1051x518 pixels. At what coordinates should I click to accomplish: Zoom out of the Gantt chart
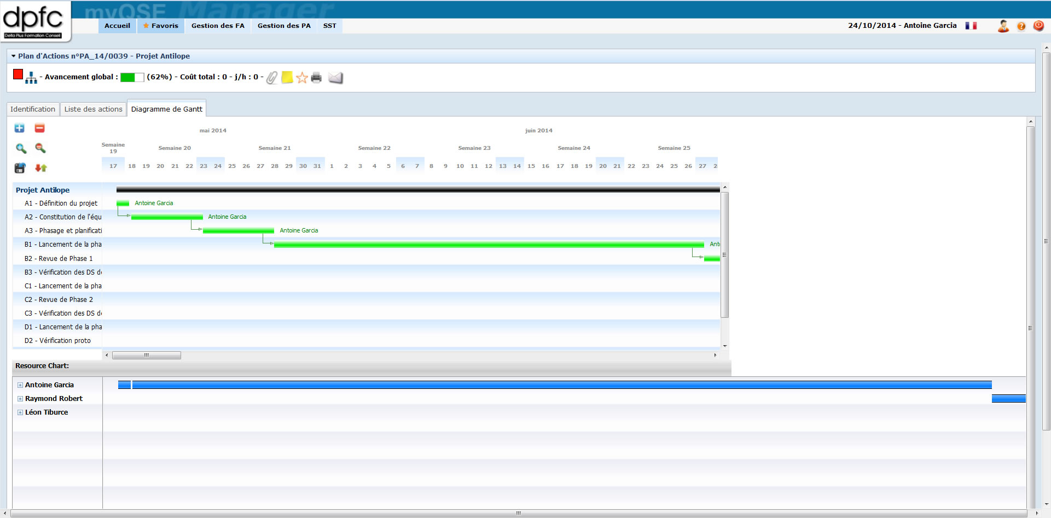(40, 148)
